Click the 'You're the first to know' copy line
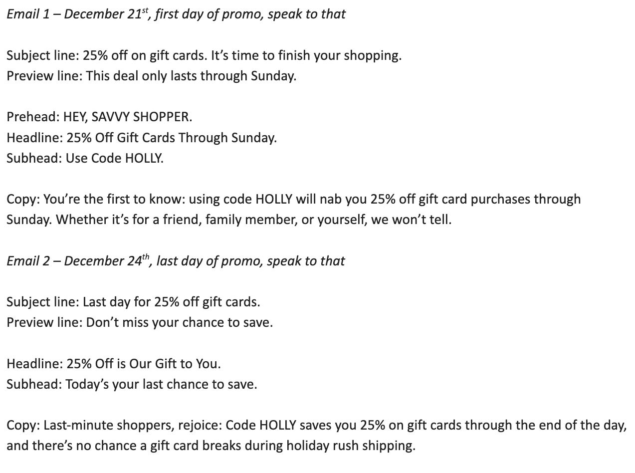This screenshot has width=635, height=473. pyautogui.click(x=293, y=199)
